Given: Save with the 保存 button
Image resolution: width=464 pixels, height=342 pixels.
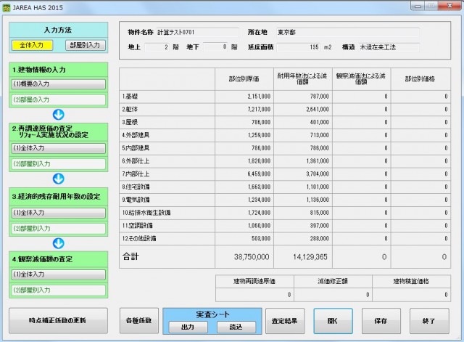Looking at the screenshot, I should 381,321.
